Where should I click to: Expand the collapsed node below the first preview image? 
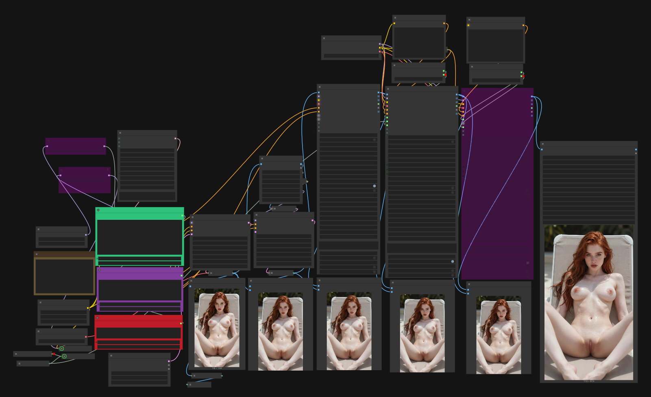(207, 376)
